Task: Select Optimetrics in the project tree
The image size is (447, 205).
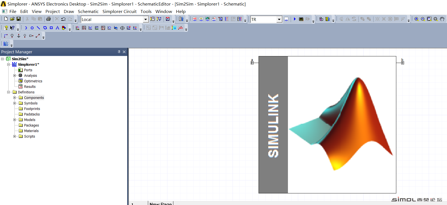Action: (33, 81)
